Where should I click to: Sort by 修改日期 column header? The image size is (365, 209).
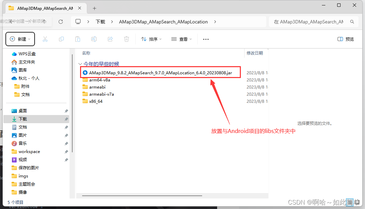pyautogui.click(x=255, y=53)
